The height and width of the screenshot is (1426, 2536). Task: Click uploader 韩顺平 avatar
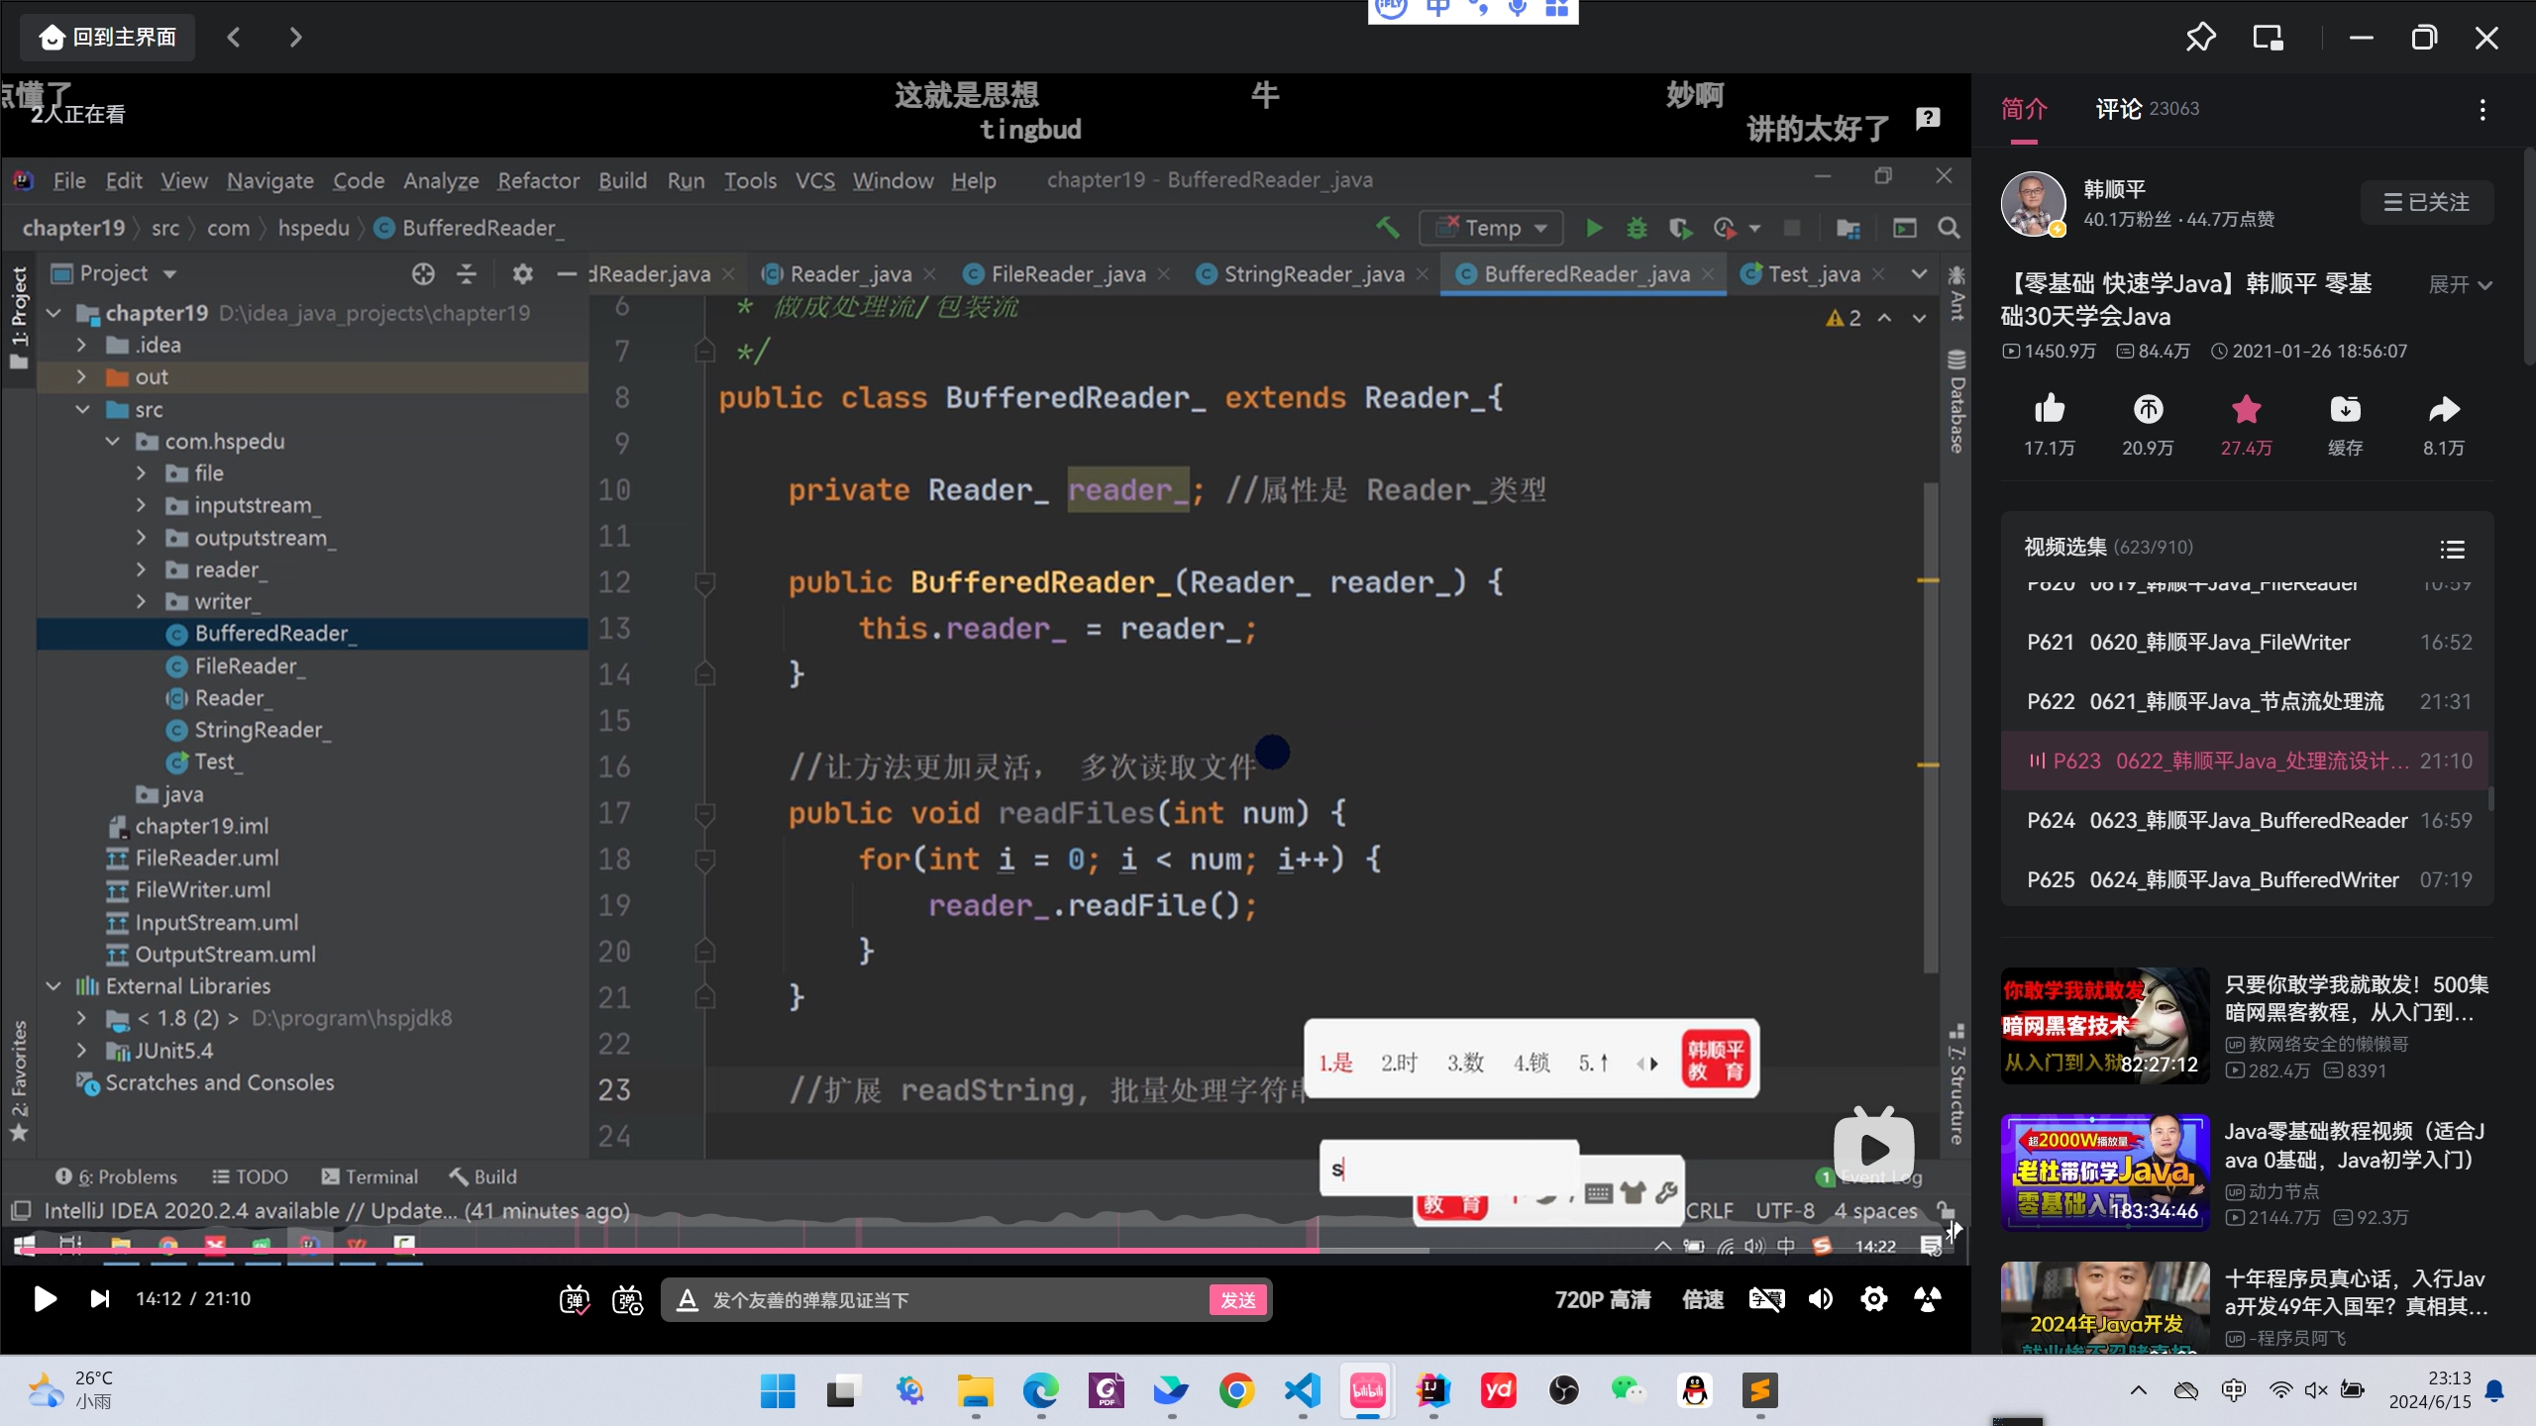[2033, 203]
